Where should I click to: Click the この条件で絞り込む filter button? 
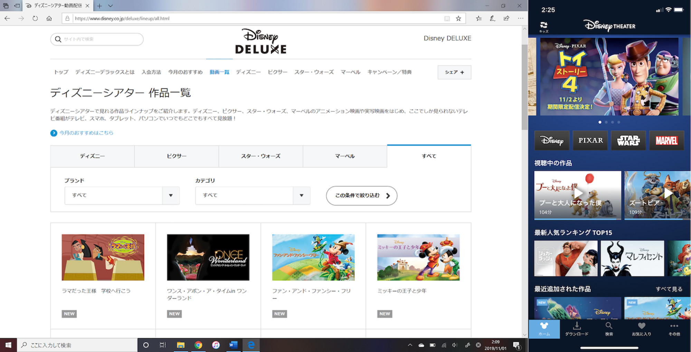tap(361, 196)
